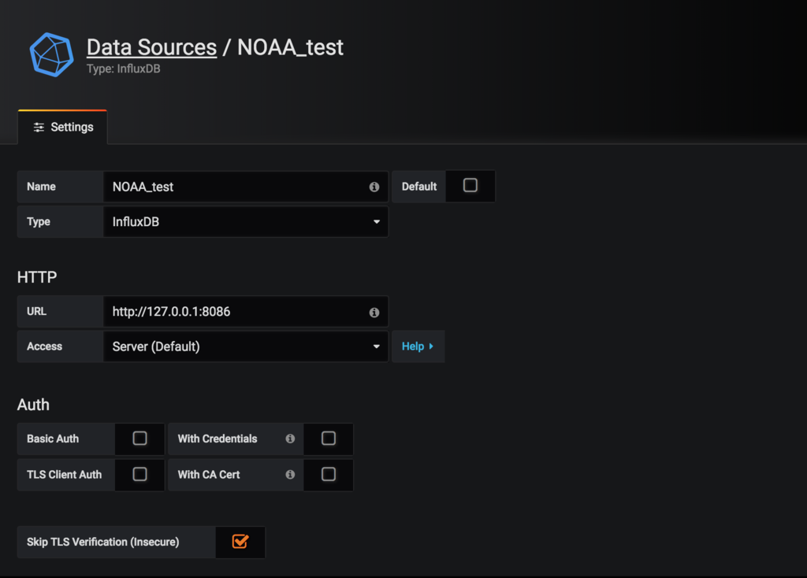
Task: Click the HTTP section heading
Action: coord(37,277)
